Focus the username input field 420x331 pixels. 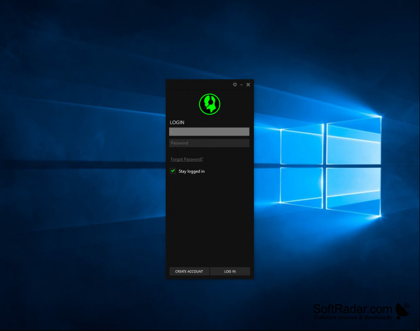209,132
